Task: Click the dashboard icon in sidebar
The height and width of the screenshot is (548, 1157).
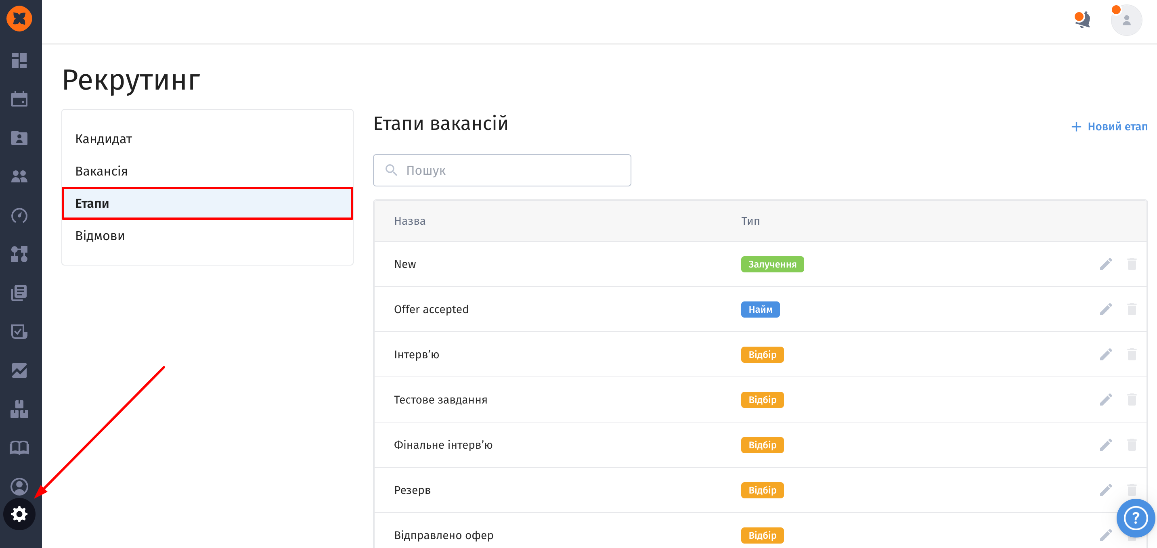Action: [19, 60]
